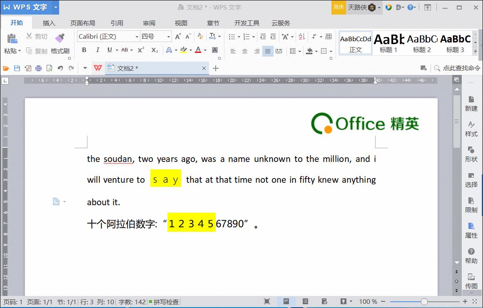Toggle center text alignment

(x=244, y=51)
